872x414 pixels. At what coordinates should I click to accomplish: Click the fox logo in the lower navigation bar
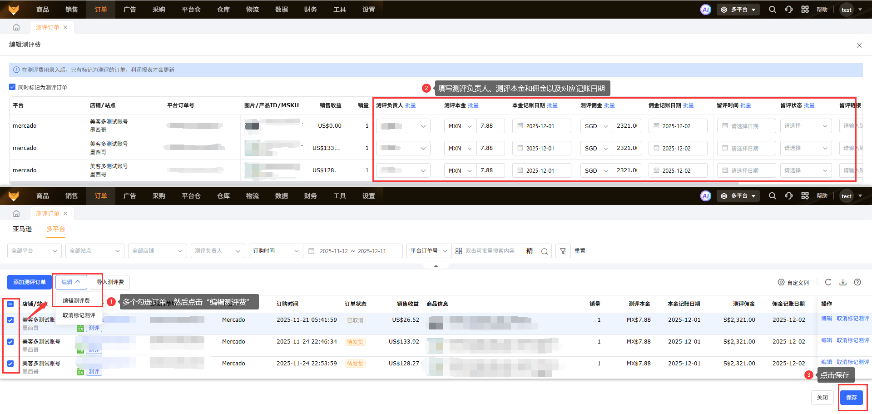(14, 196)
